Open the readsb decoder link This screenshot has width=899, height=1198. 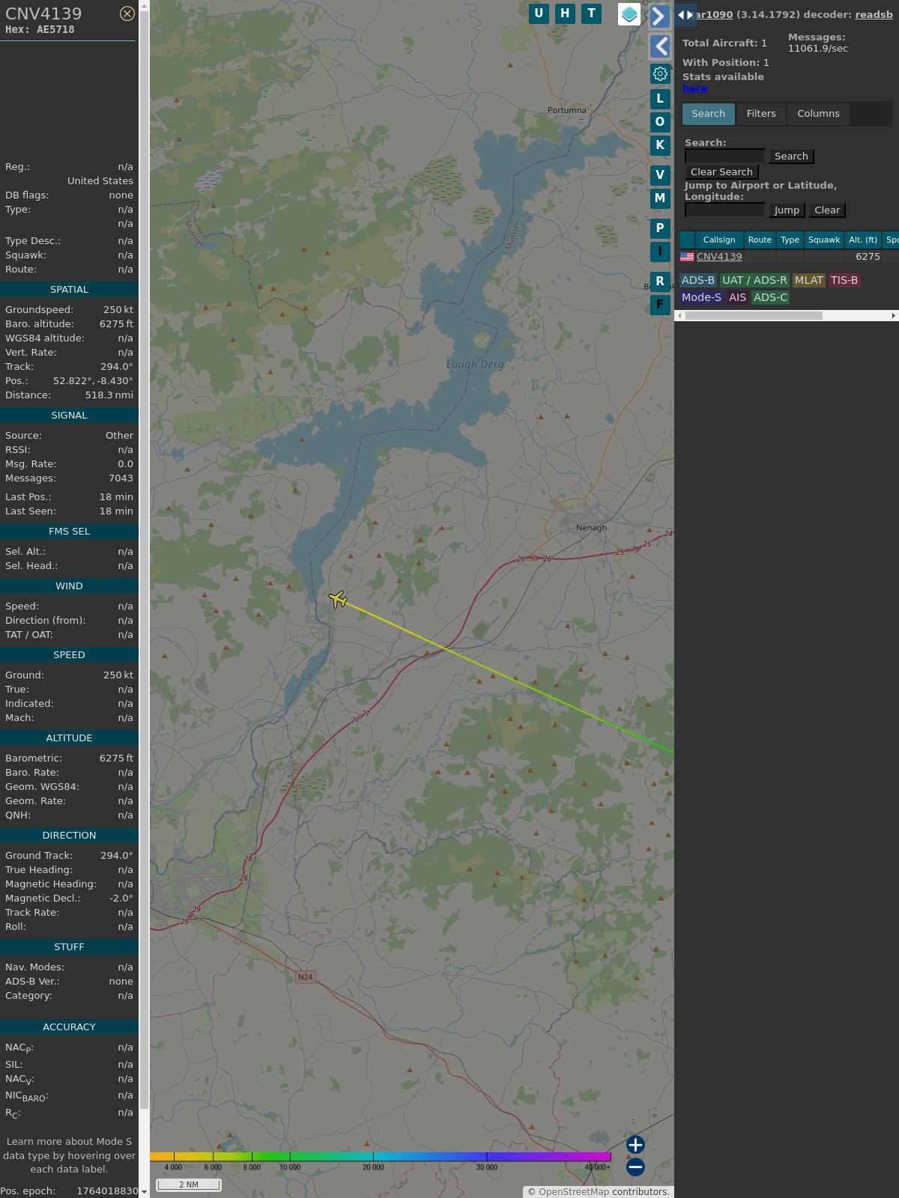[874, 14]
